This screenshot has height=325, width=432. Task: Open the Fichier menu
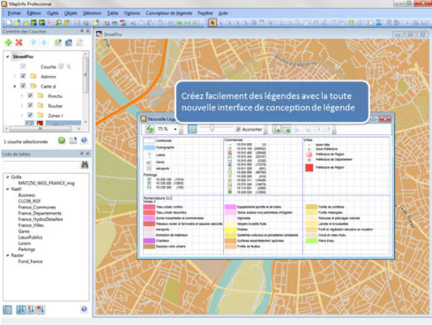click(x=14, y=13)
